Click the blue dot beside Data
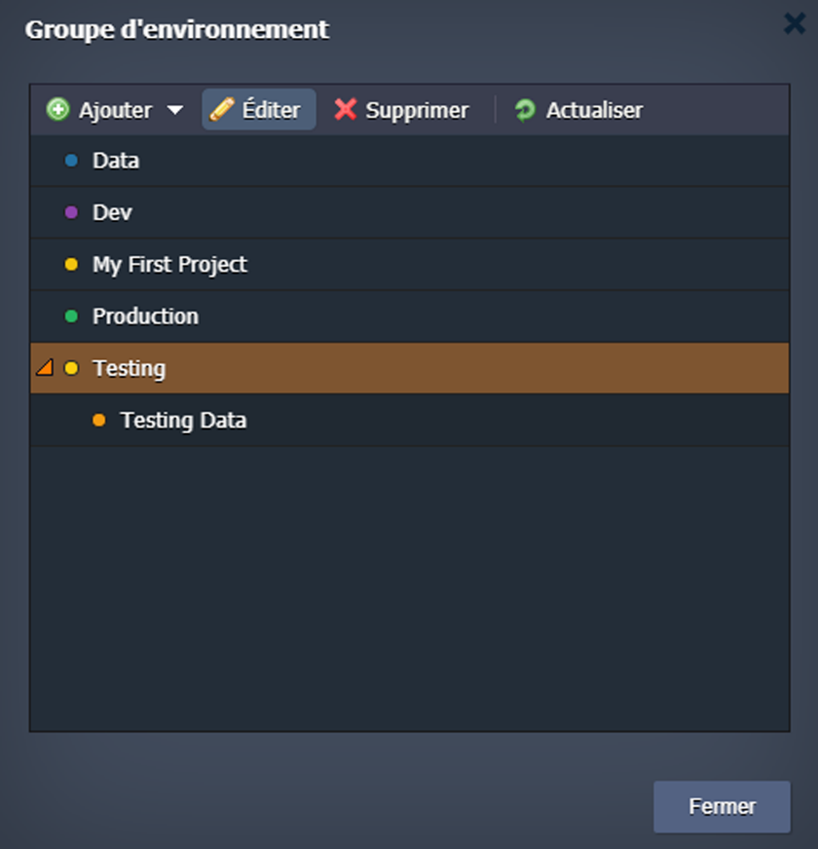The width and height of the screenshot is (818, 849). click(x=71, y=161)
